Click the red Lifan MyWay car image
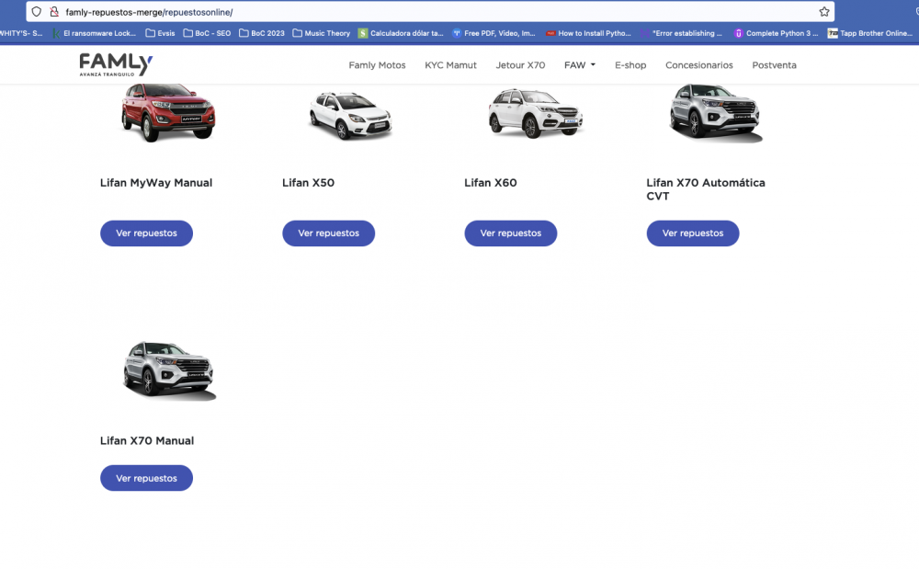This screenshot has height=569, width=919. point(168,112)
